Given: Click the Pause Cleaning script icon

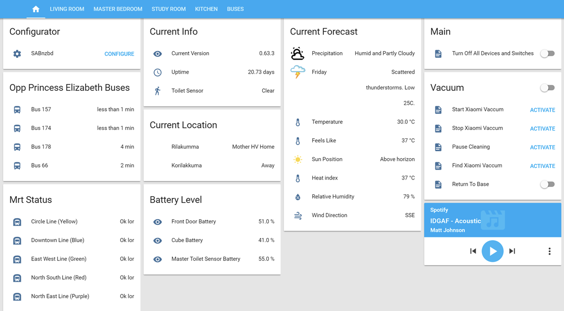Looking at the screenshot, I should (x=438, y=147).
